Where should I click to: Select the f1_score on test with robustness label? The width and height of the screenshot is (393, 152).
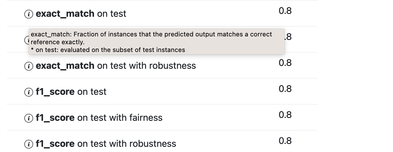coord(106,144)
